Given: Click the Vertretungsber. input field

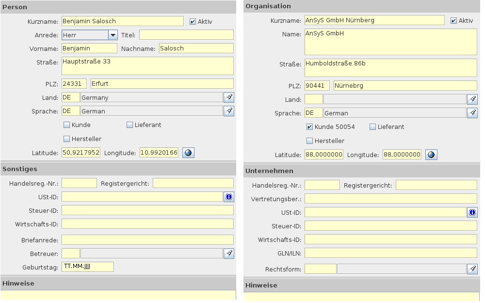Looking at the screenshot, I should point(390,199).
